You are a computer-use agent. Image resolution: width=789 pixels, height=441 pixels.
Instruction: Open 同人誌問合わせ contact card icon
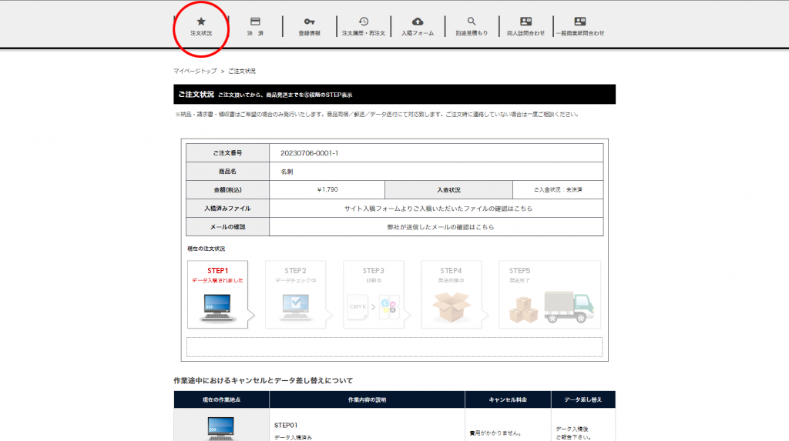click(525, 22)
